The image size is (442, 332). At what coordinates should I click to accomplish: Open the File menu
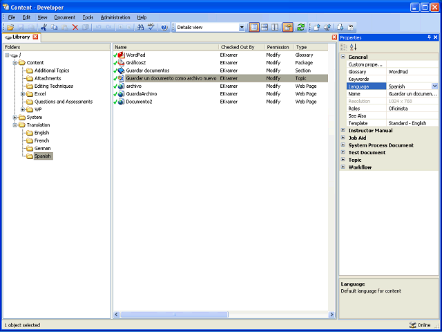tap(12, 17)
